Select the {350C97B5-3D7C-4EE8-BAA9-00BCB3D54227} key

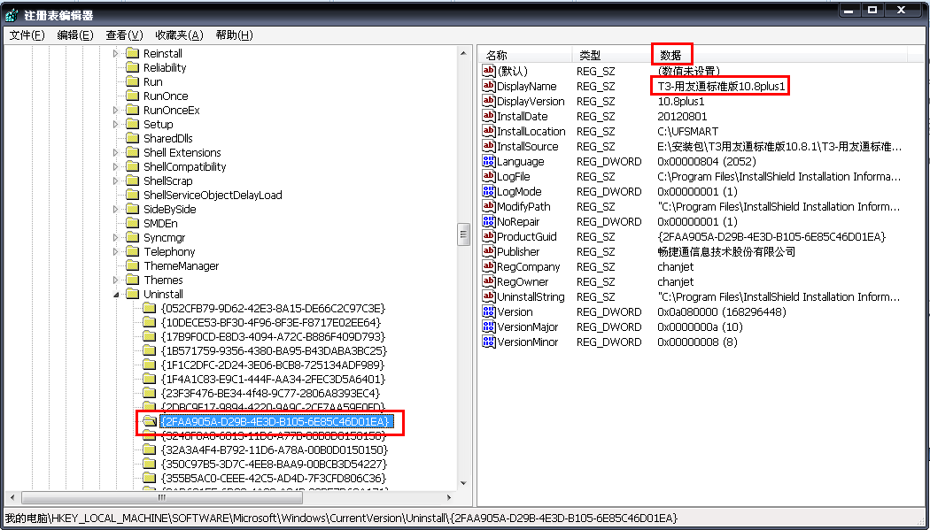pos(274,464)
